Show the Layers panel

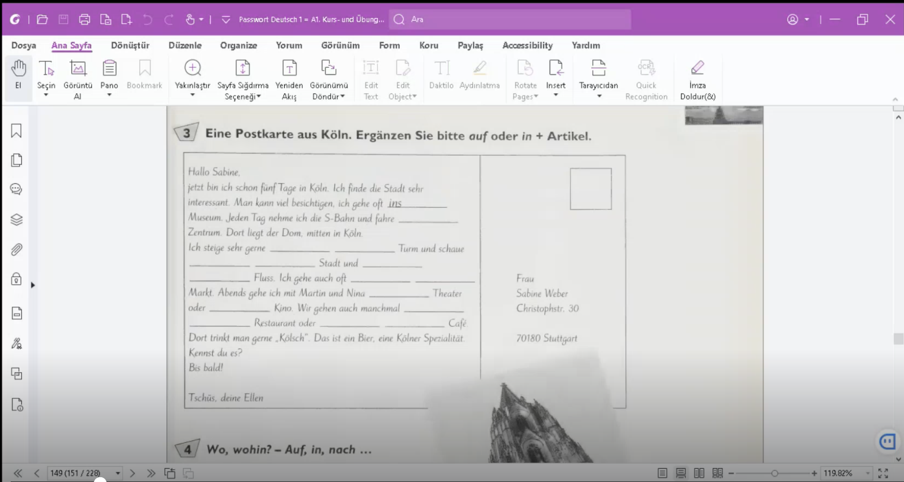[17, 220]
